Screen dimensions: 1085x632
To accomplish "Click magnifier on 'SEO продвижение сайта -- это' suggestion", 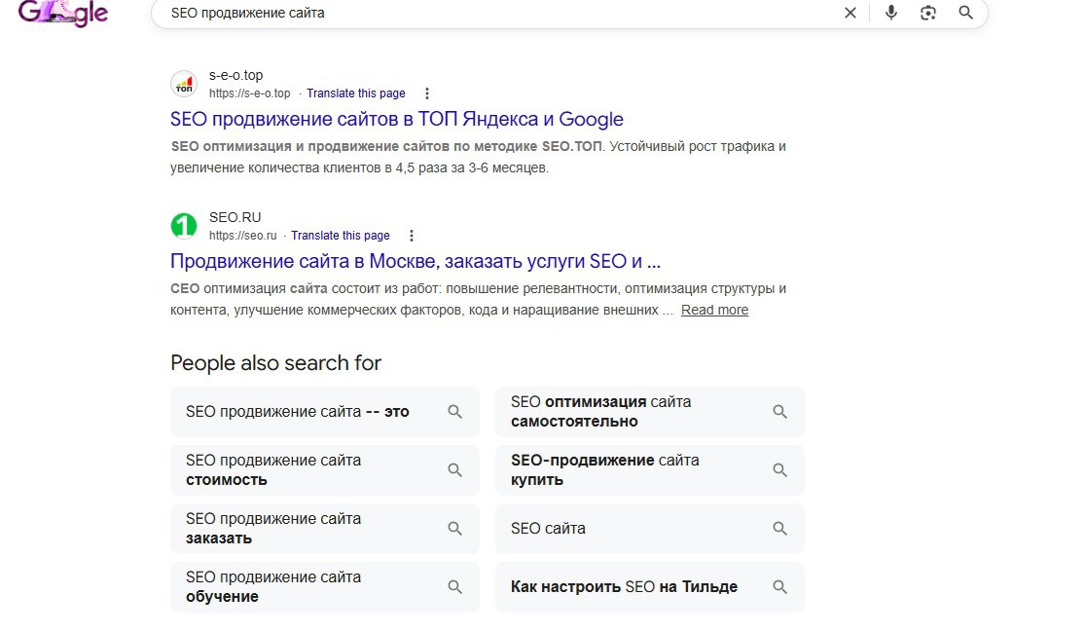I will coord(454,412).
